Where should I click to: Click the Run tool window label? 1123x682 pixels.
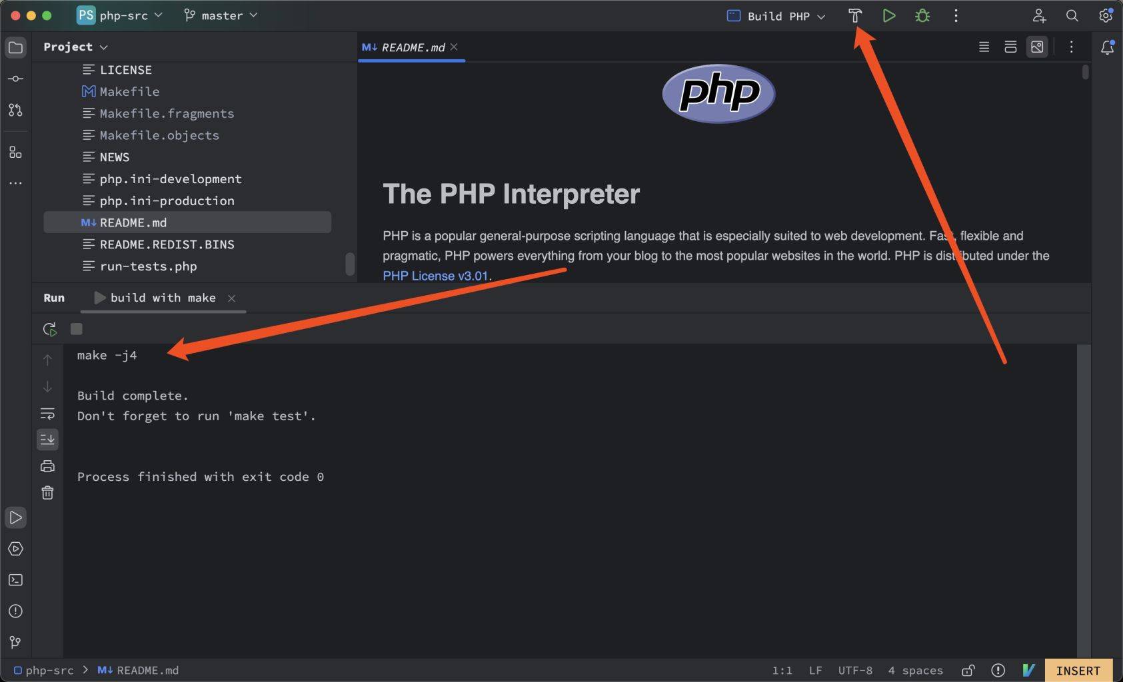click(54, 298)
